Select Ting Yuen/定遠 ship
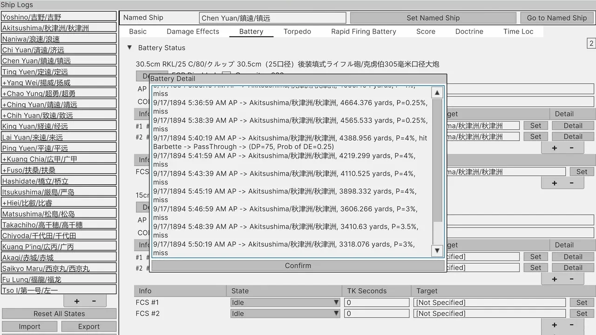Viewport: 596px width, 335px height. [59, 72]
